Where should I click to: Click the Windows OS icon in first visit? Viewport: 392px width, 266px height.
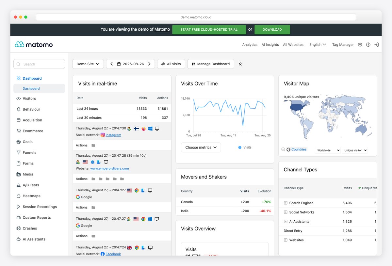point(150,129)
